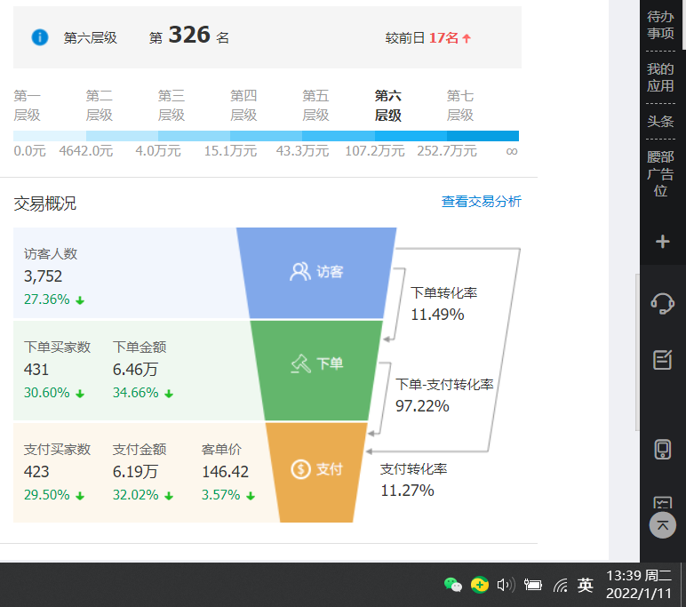Click the 30.60% decrease under 下单买家数

[47, 393]
